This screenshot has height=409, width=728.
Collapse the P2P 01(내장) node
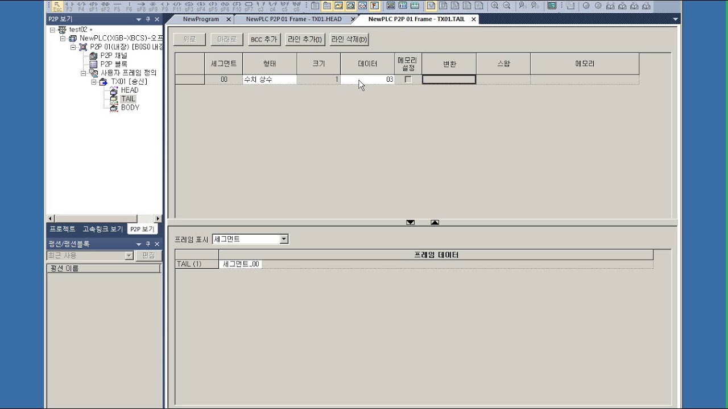(x=73, y=47)
